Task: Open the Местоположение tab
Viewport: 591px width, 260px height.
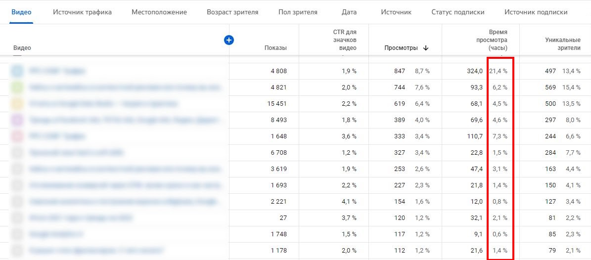Action: click(x=159, y=12)
